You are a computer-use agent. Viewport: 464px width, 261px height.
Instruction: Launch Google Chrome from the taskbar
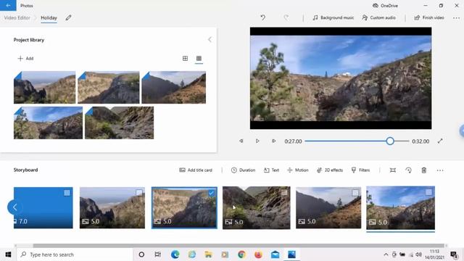click(x=241, y=254)
